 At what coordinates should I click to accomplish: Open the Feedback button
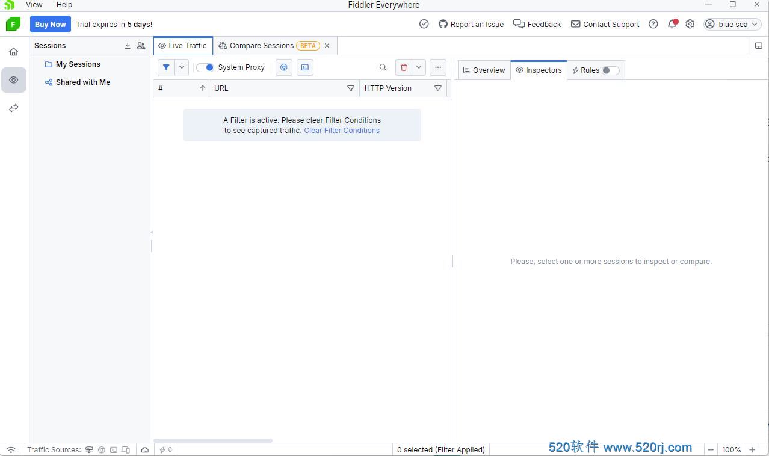coord(537,24)
